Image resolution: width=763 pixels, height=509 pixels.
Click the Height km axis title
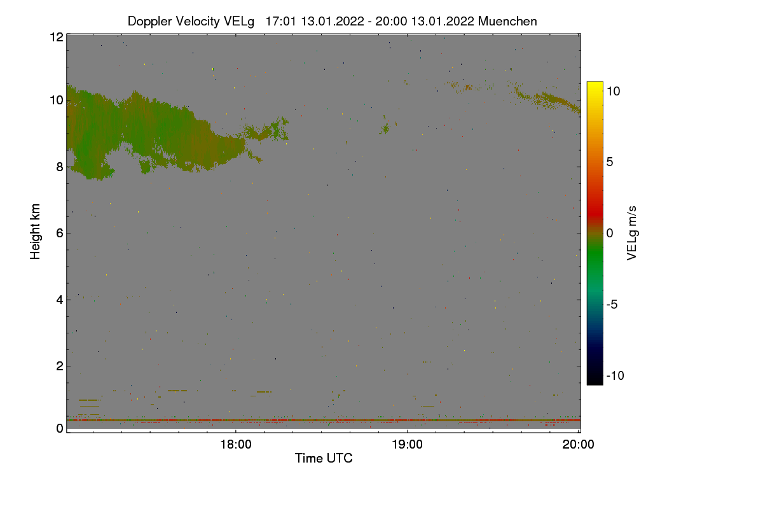[x=36, y=232]
